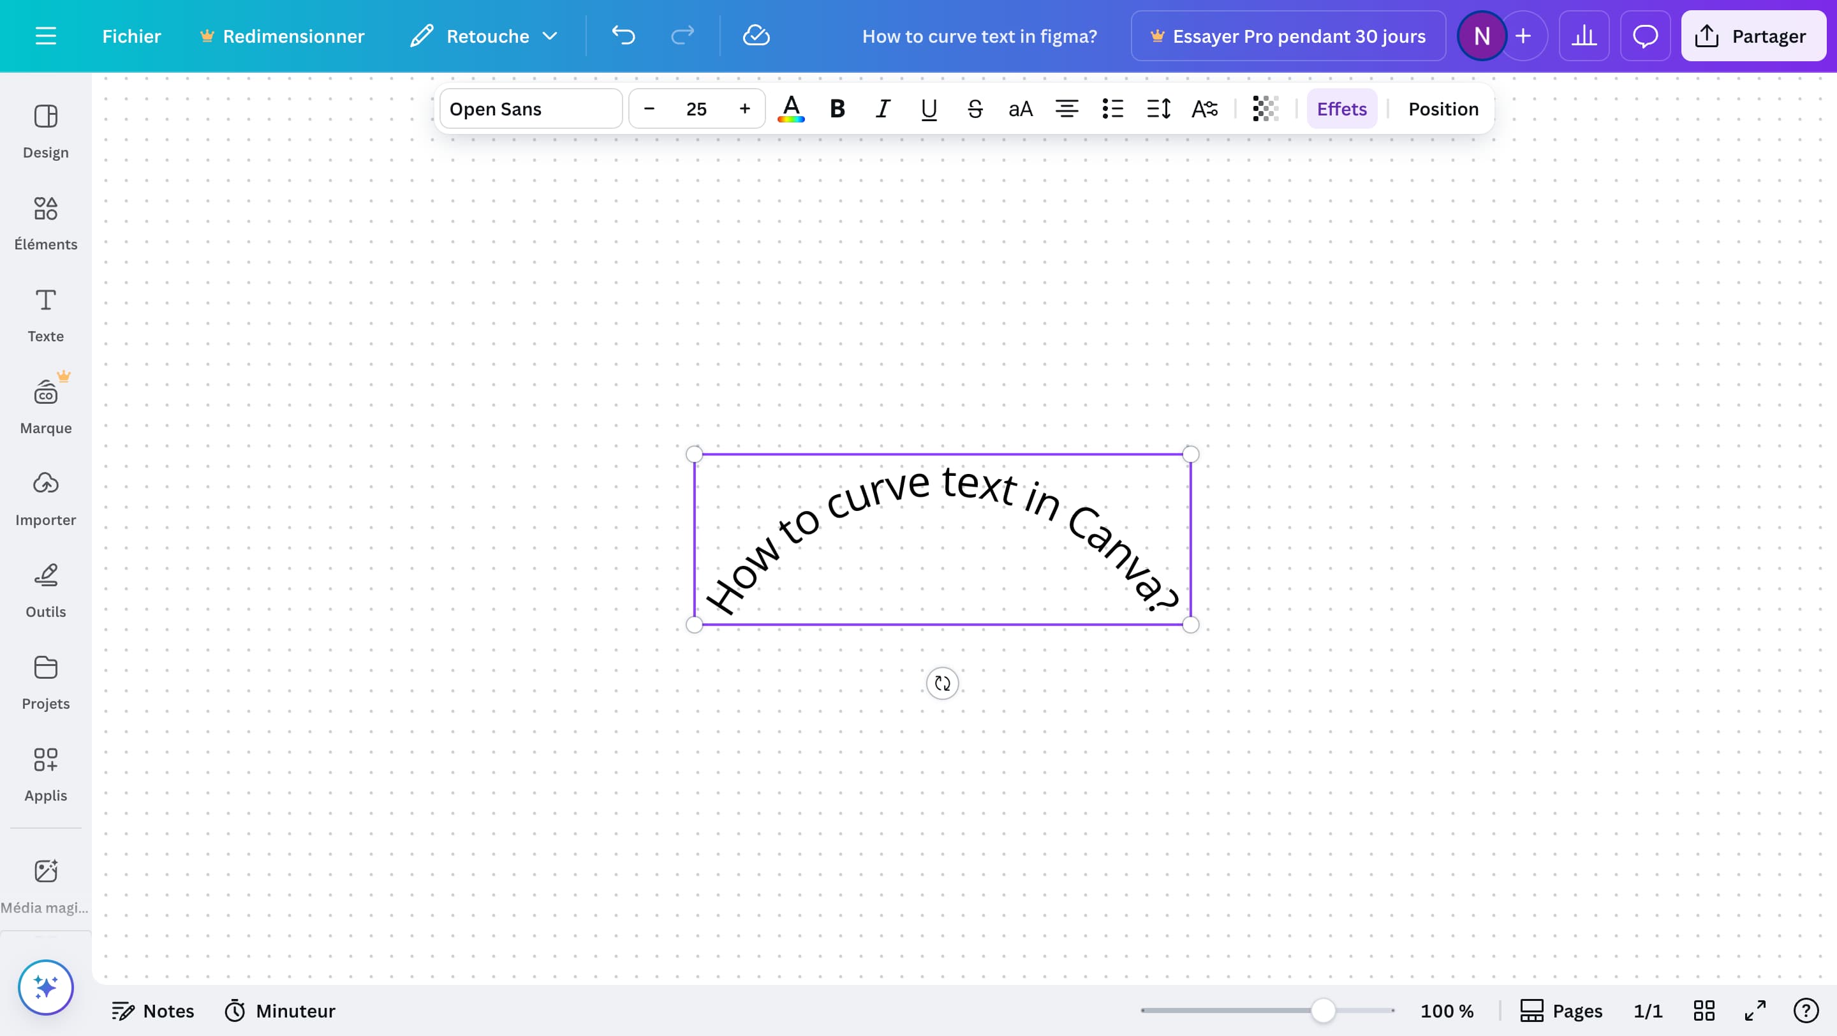Open the N user avatar
The height and width of the screenshot is (1036, 1837).
click(x=1481, y=36)
